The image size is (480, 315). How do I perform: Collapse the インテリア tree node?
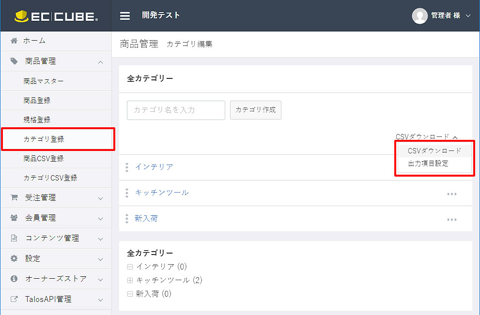coord(130,267)
